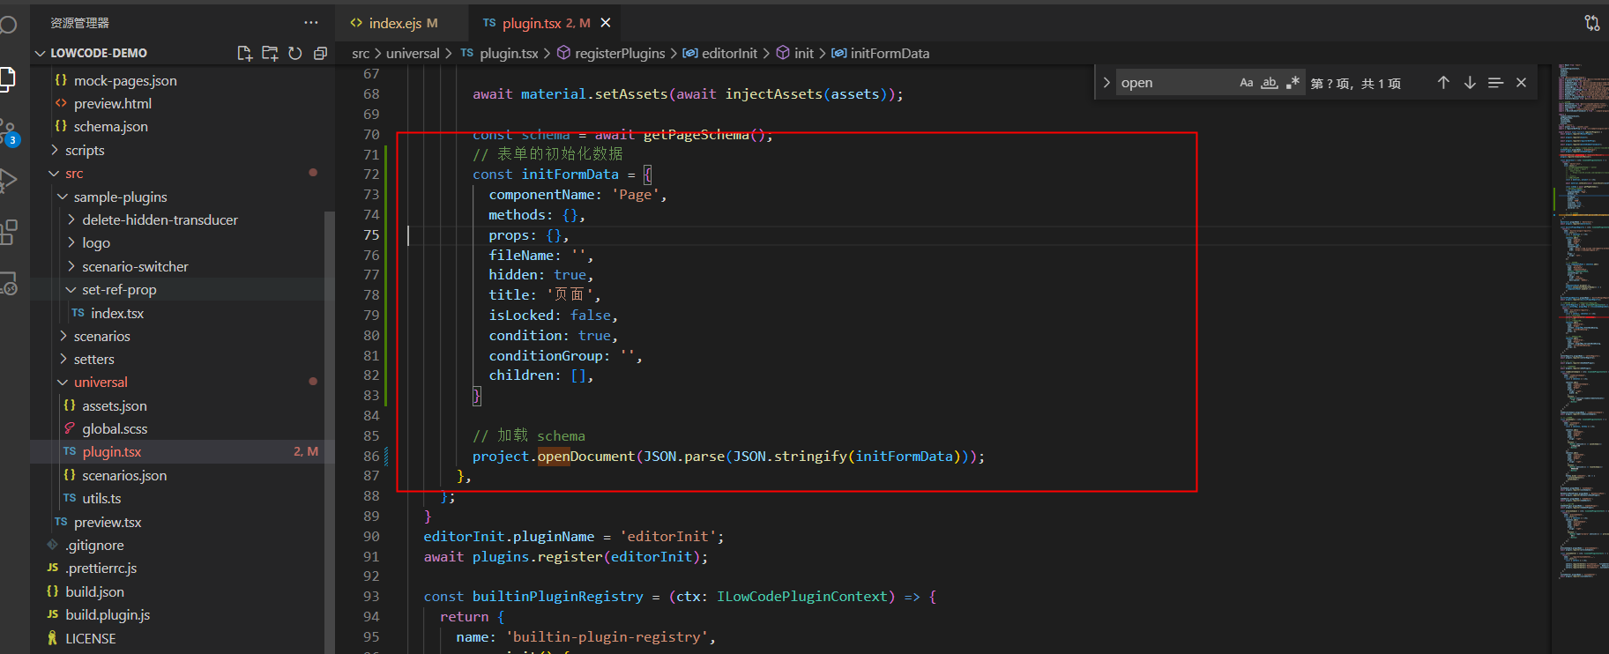
Task: Select plugin.tsx in the file tree
Action: [x=112, y=451]
